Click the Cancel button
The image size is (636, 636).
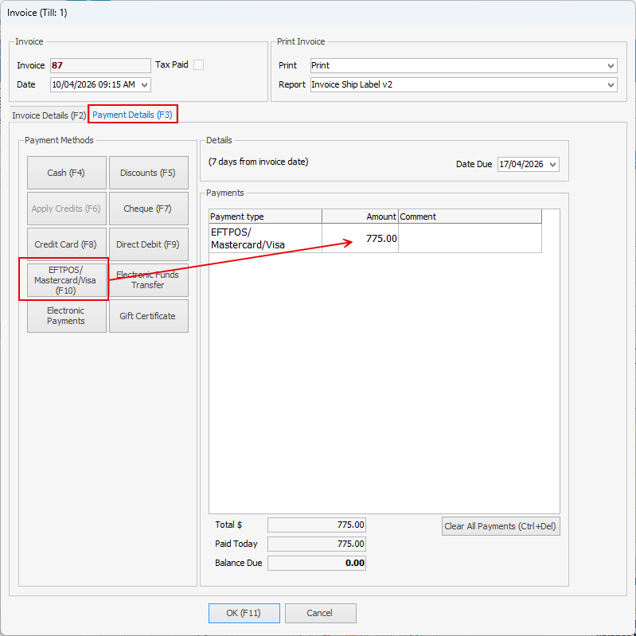[x=320, y=613]
